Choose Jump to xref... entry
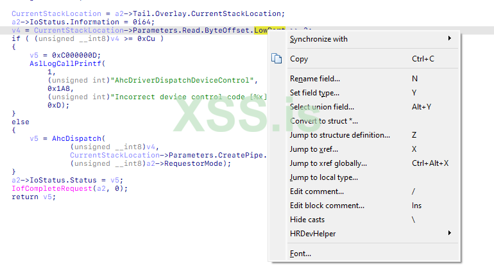Image resolution: width=494 pixels, height=276 pixels. (x=314, y=149)
